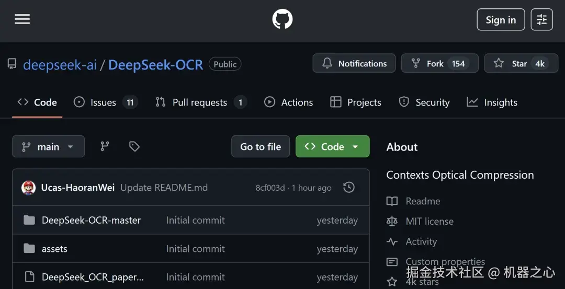The width and height of the screenshot is (565, 289).
Task: Expand the green Code dropdown
Action: [x=332, y=147]
